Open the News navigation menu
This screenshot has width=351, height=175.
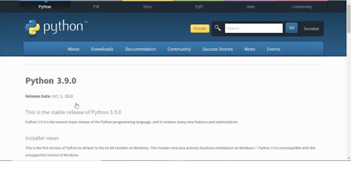[250, 49]
